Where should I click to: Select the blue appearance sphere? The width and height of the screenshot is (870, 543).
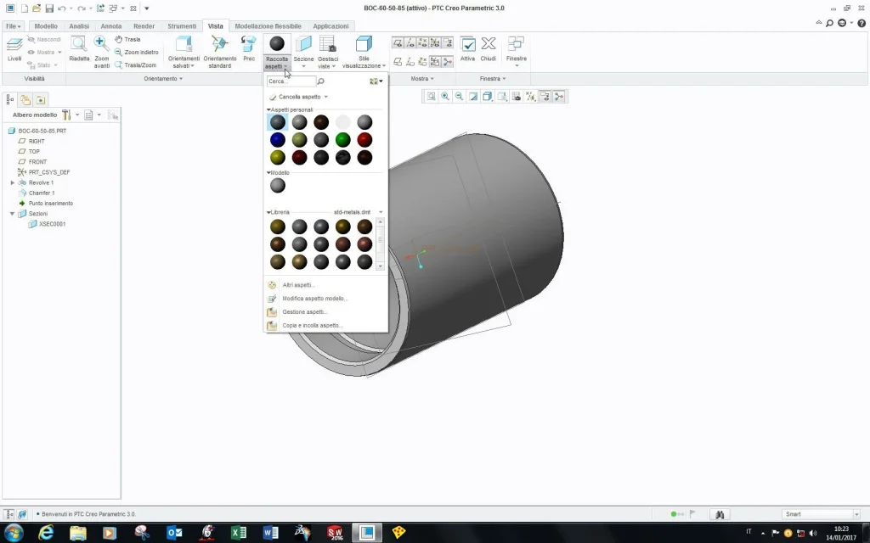[x=278, y=140]
